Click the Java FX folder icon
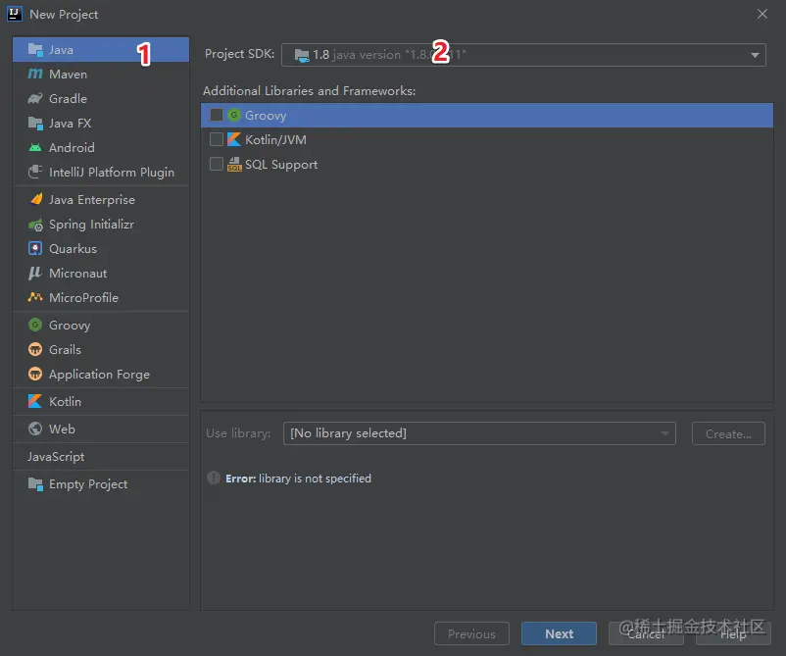This screenshot has width=786, height=656. click(35, 123)
